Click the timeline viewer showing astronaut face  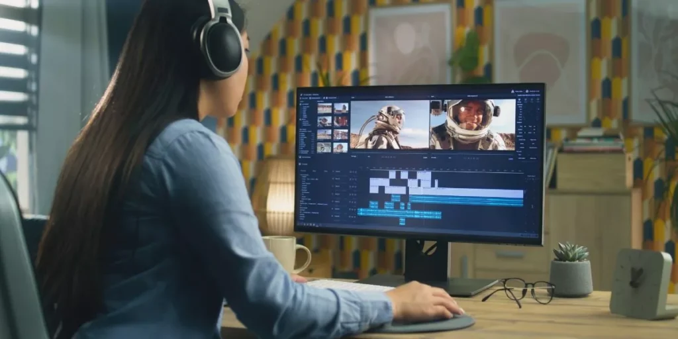(472, 124)
